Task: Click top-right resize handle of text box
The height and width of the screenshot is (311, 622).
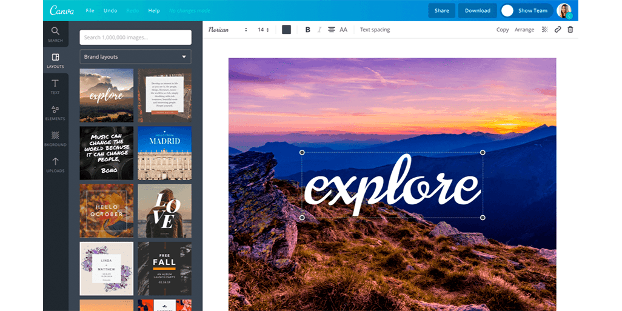Action: [483, 152]
